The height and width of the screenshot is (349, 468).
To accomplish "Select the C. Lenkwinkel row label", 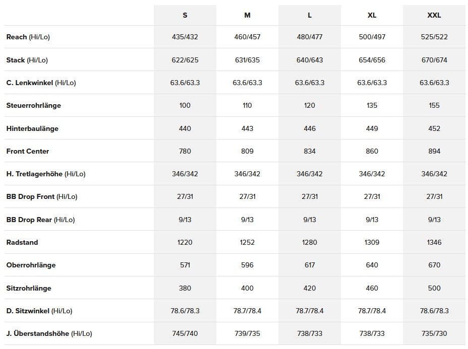I will tap(41, 83).
